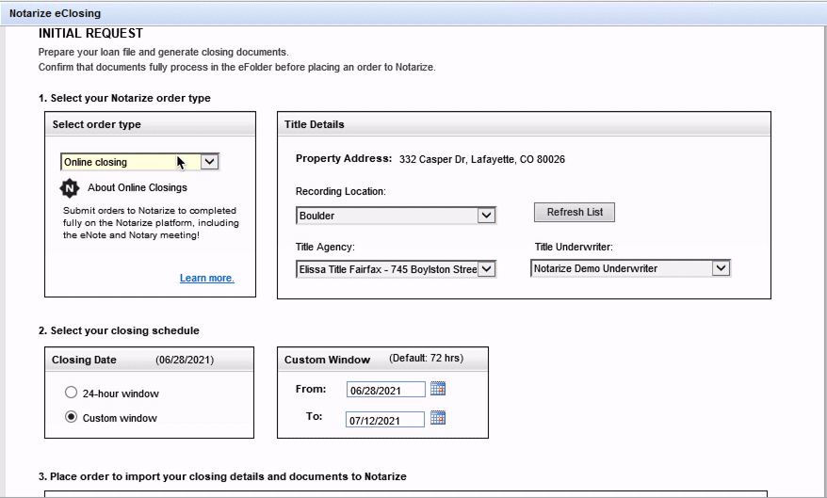Click the Notarize eClosing title bar
827x498 pixels.
[x=413, y=13]
